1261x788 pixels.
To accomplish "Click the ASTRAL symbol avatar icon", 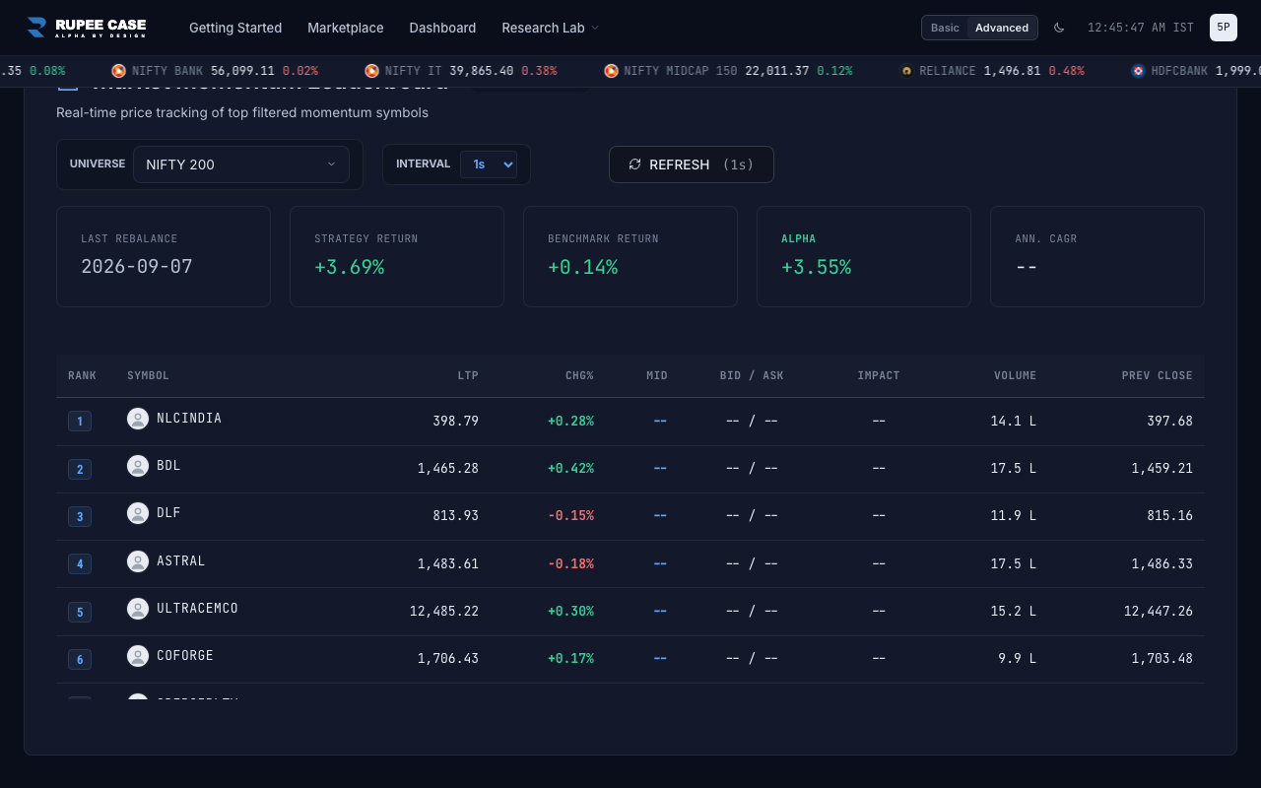I will point(138,561).
